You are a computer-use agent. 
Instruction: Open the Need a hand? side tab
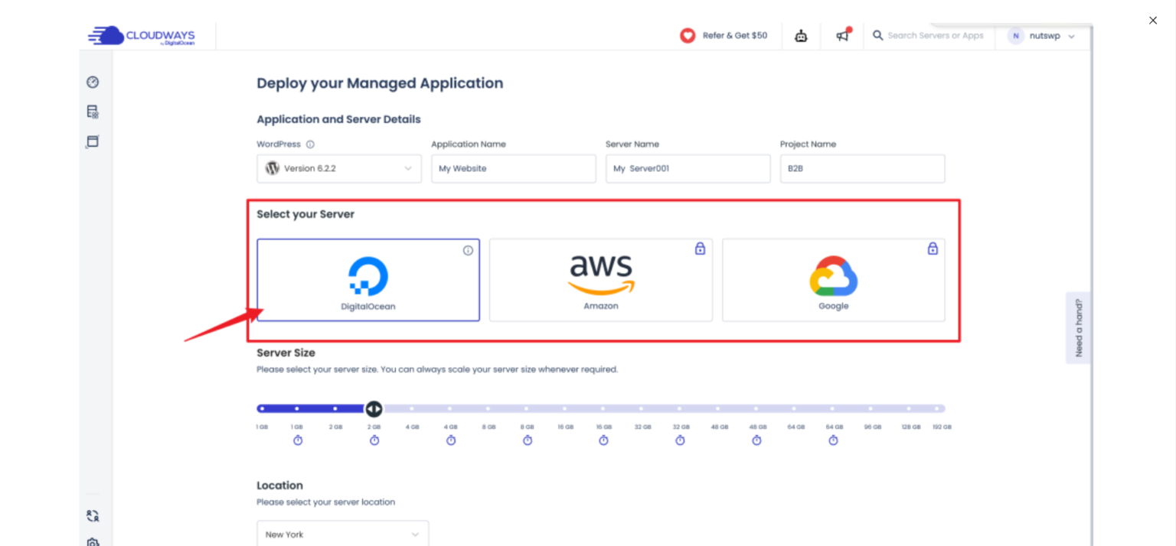pyautogui.click(x=1078, y=327)
